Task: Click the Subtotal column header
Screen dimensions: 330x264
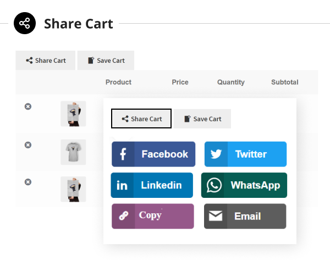Action: point(284,82)
